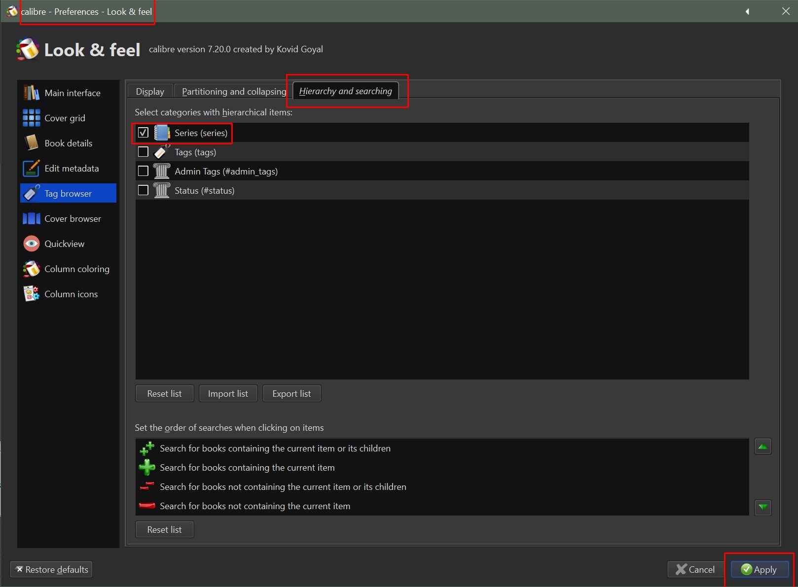Select the Book details icon
This screenshot has height=587, width=798.
pyautogui.click(x=32, y=143)
